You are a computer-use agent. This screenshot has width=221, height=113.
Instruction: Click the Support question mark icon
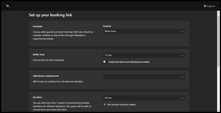point(205,6)
